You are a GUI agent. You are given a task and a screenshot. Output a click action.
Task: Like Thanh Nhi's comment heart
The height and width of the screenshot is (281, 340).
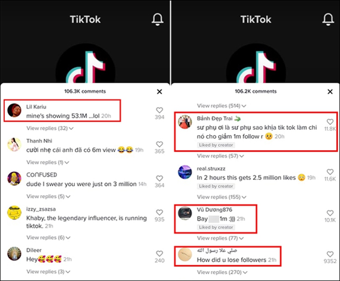pyautogui.click(x=159, y=144)
